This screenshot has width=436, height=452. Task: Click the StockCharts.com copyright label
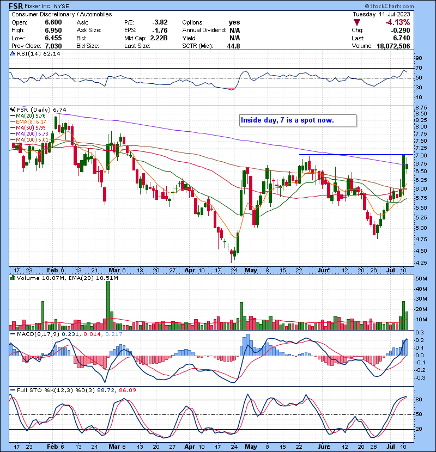pyautogui.click(x=390, y=6)
